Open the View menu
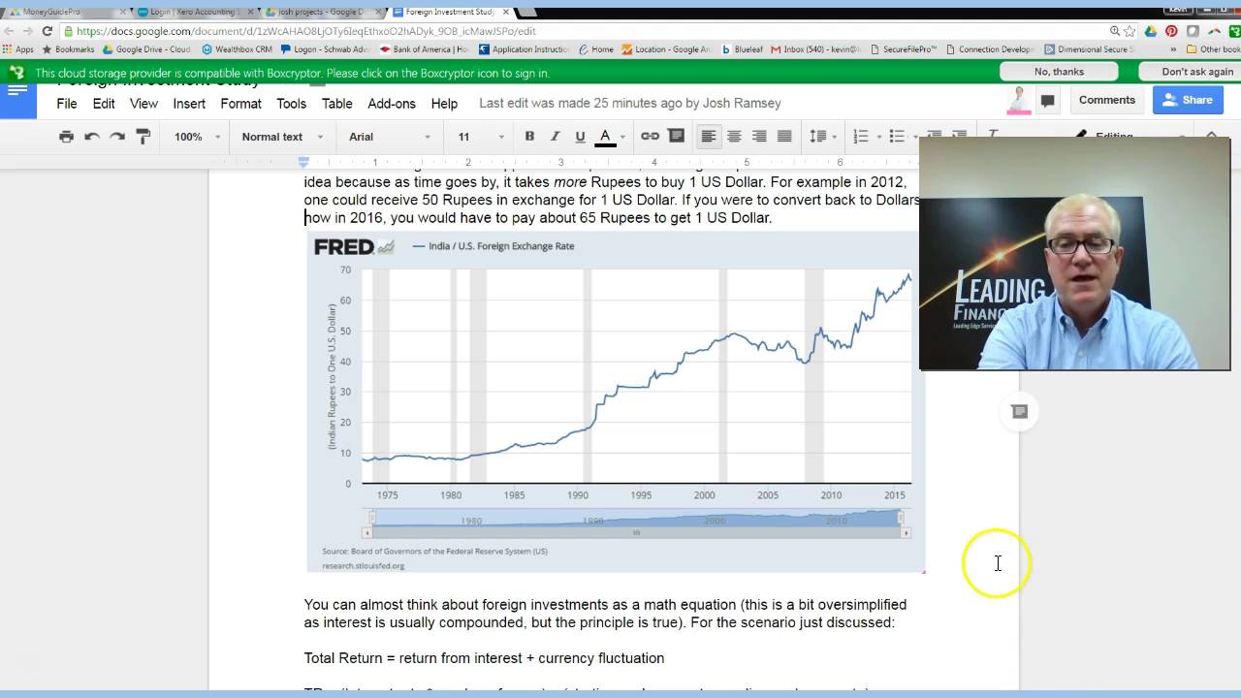 143,104
